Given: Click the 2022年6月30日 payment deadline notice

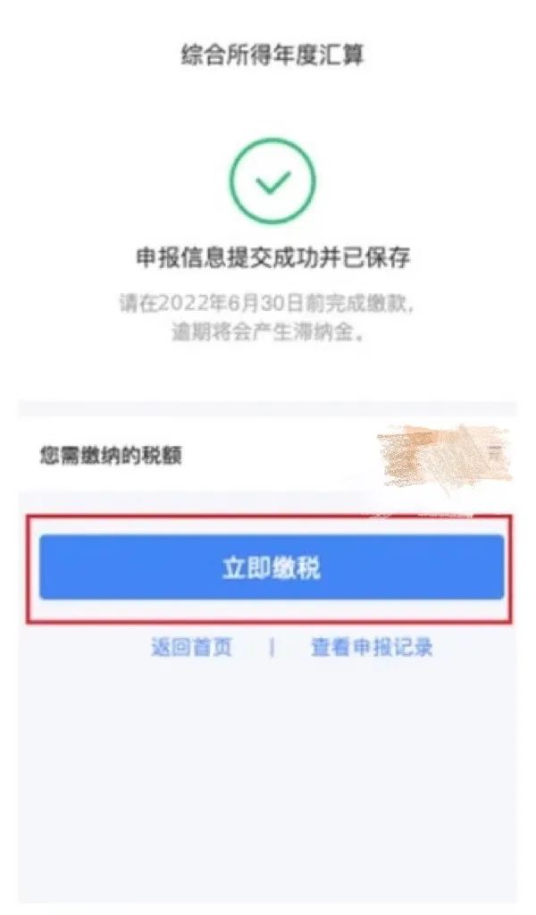Looking at the screenshot, I should 270,304.
